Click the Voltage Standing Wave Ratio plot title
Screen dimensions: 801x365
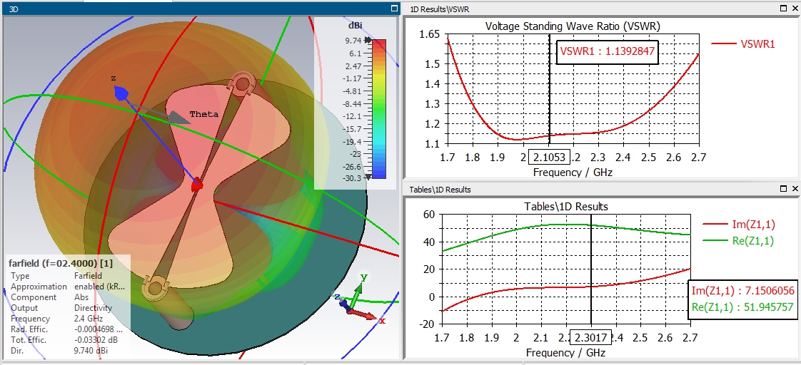572,26
